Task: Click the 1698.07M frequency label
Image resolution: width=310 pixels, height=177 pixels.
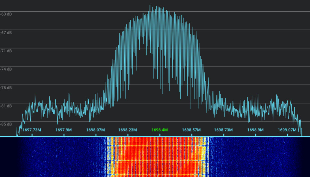Action: [96, 130]
